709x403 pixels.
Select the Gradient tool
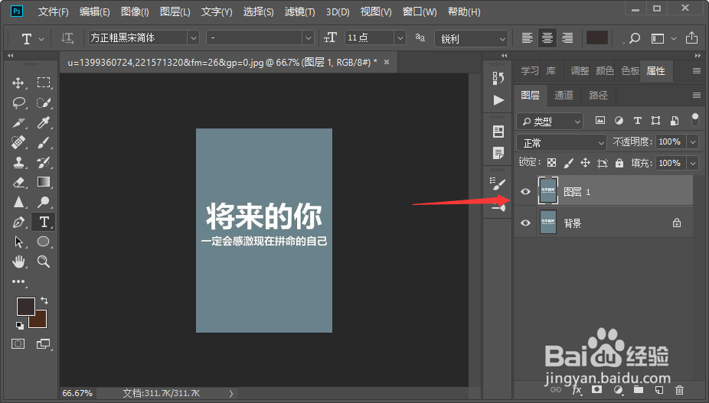(44, 182)
